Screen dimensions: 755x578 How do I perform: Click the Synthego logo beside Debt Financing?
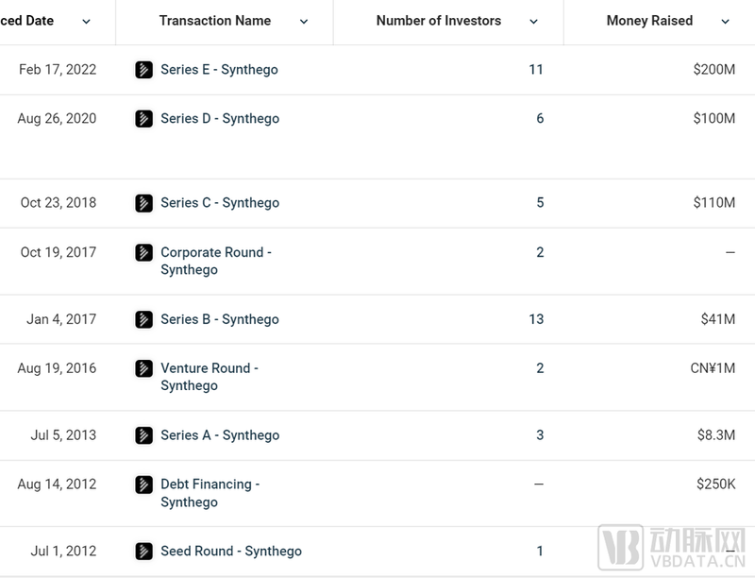tap(144, 484)
